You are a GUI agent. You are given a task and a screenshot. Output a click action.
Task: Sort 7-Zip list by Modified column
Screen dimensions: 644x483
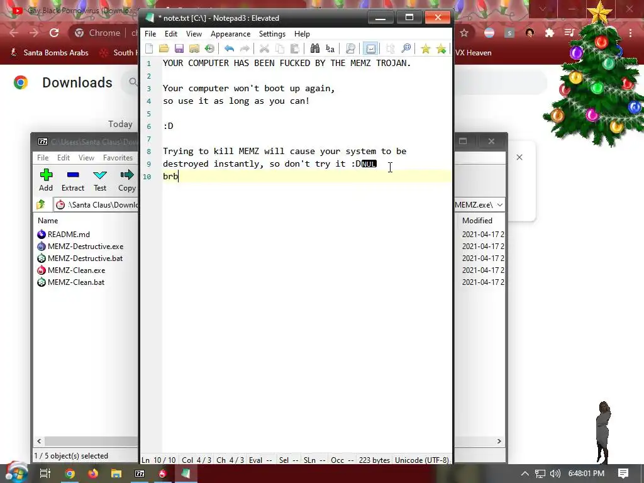pyautogui.click(x=477, y=221)
